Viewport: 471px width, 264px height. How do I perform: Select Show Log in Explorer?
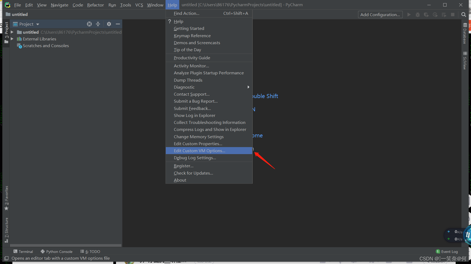pos(209,115)
